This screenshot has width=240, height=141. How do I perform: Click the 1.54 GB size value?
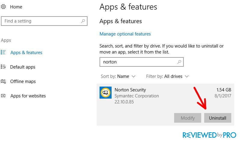pos(224,90)
